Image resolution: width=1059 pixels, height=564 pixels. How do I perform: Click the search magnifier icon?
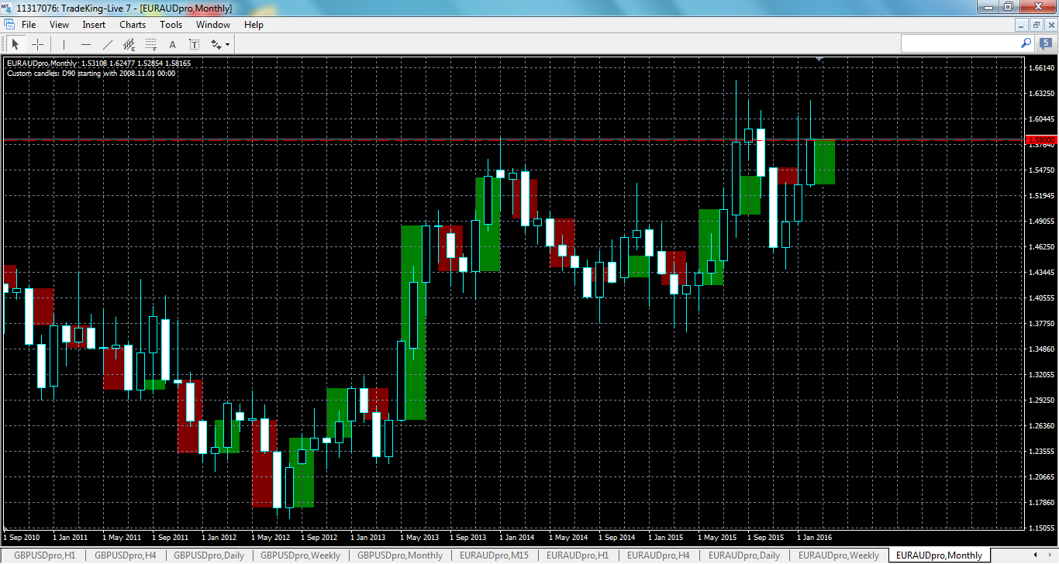click(1026, 43)
